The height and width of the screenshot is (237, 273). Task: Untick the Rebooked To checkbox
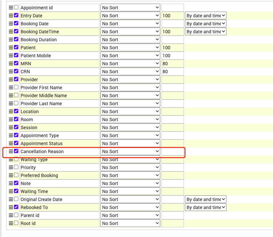(16, 207)
